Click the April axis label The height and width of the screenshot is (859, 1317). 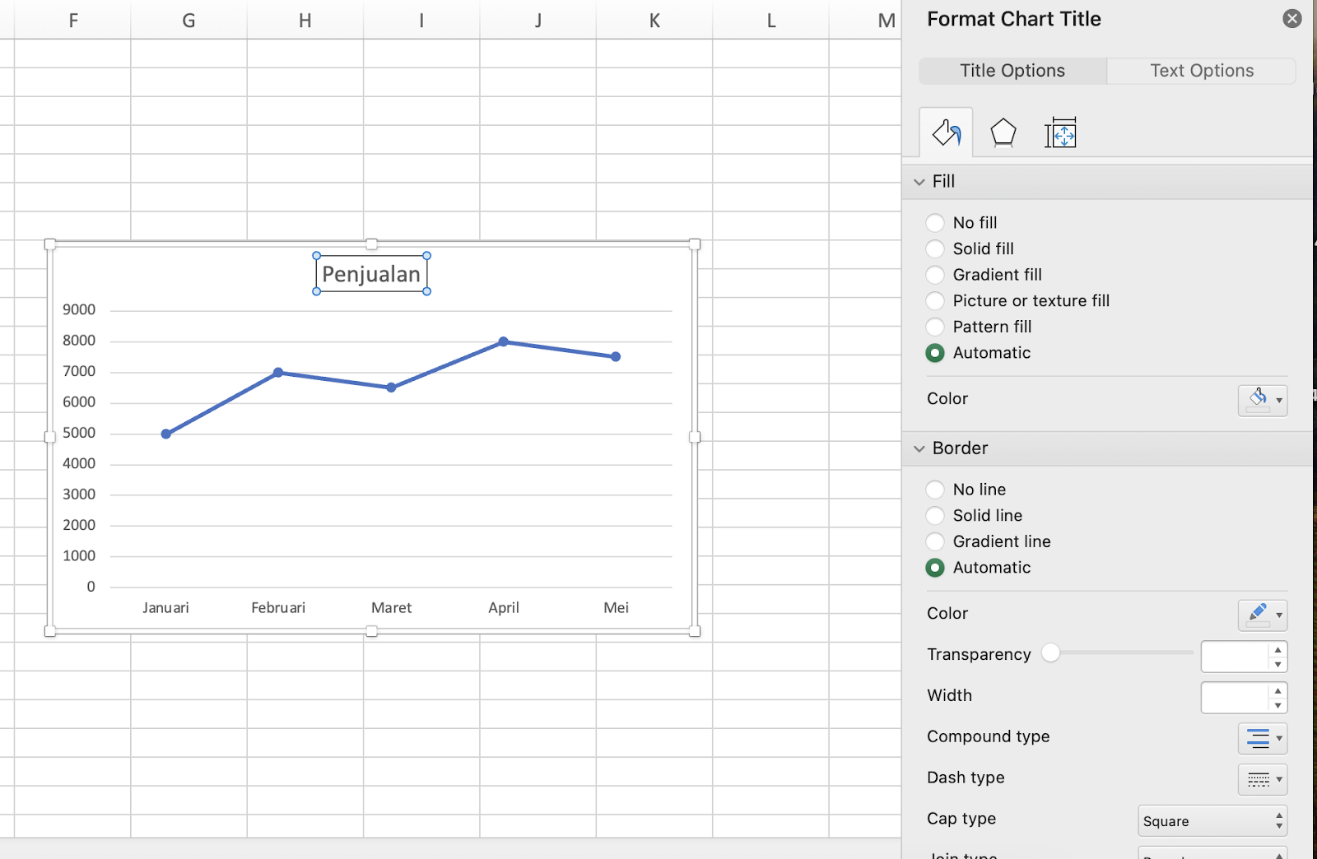click(504, 608)
